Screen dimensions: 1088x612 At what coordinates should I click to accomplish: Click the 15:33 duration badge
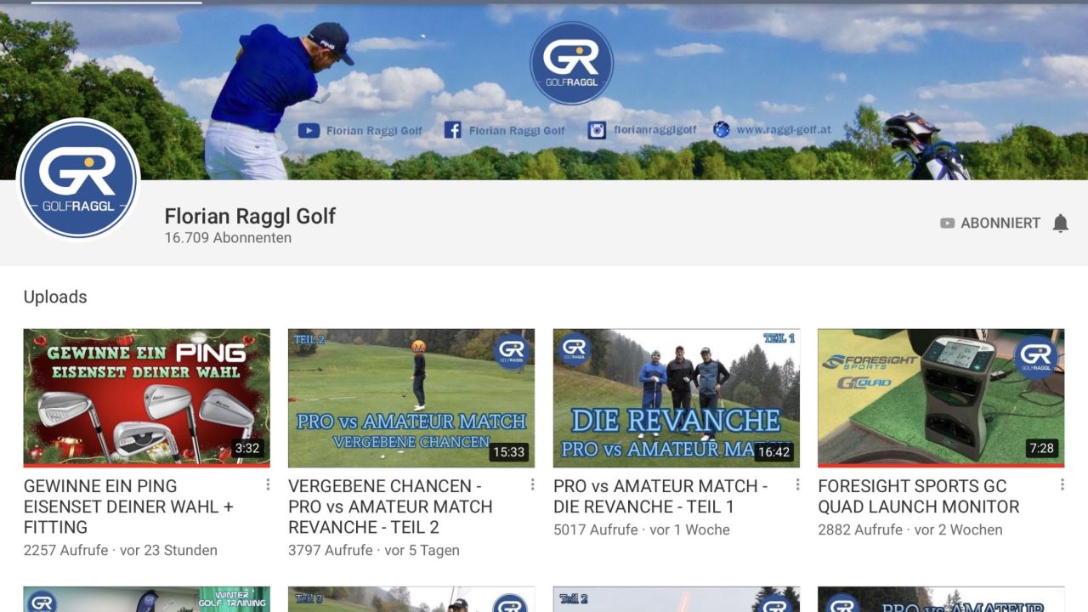click(508, 452)
